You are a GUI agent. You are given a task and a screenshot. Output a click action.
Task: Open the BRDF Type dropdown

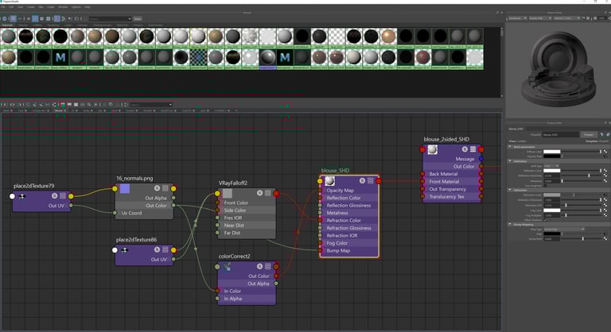click(x=551, y=166)
